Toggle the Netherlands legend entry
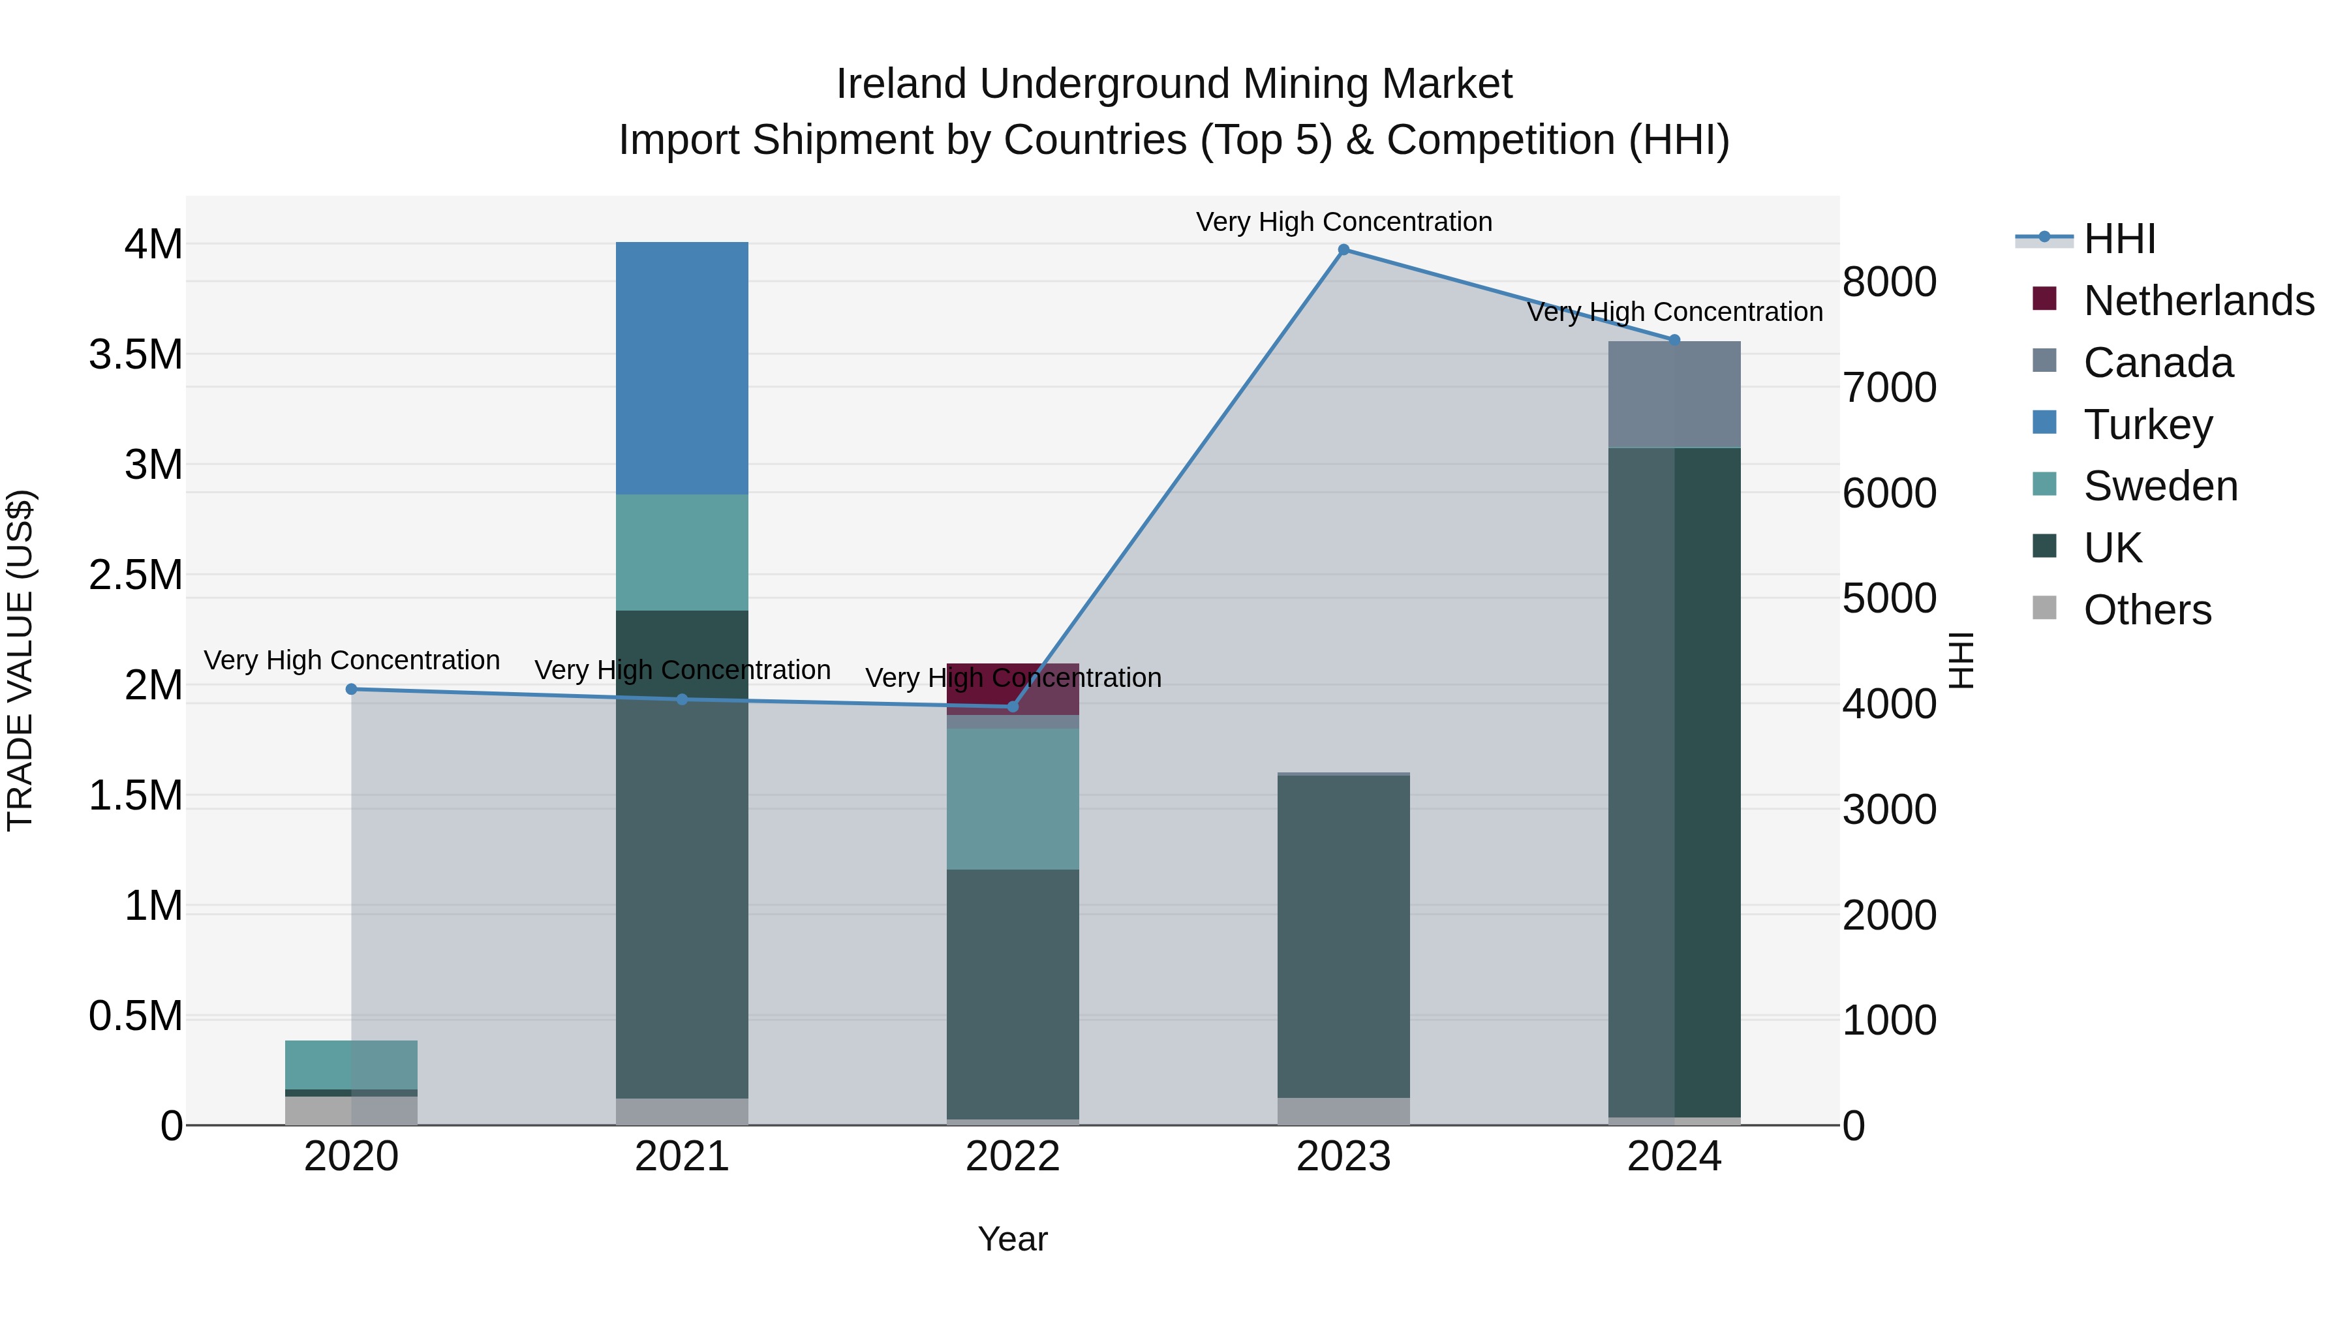2349x1321 pixels. pos(2173,300)
